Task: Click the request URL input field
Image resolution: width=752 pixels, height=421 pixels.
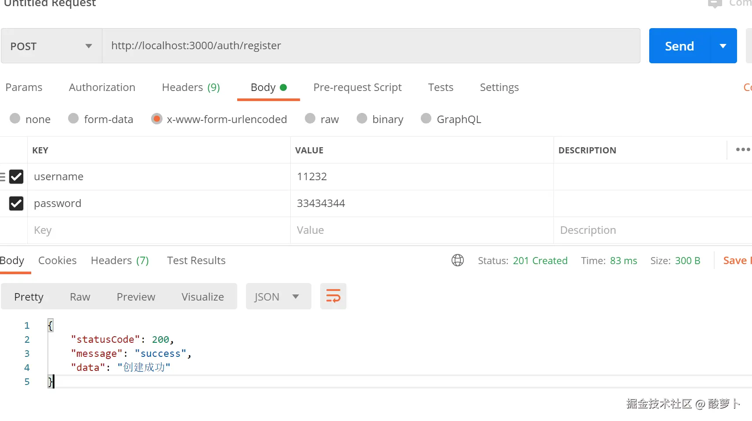Action: click(x=371, y=46)
